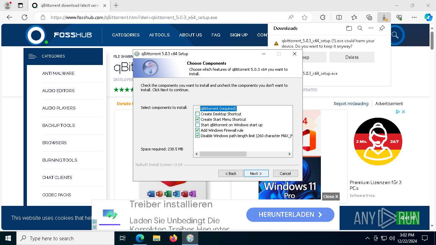Screen dimensions: 436x245
Task: Add this page to favorites star
Action: pos(305,17)
